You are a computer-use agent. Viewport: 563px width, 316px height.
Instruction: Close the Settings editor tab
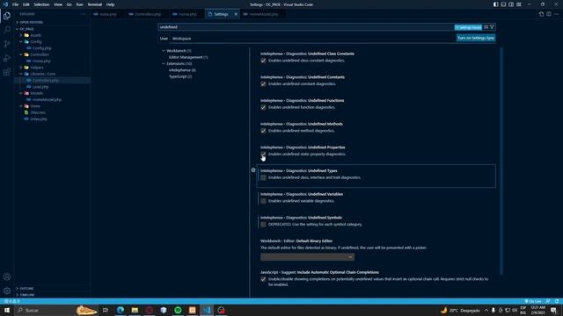[236, 14]
